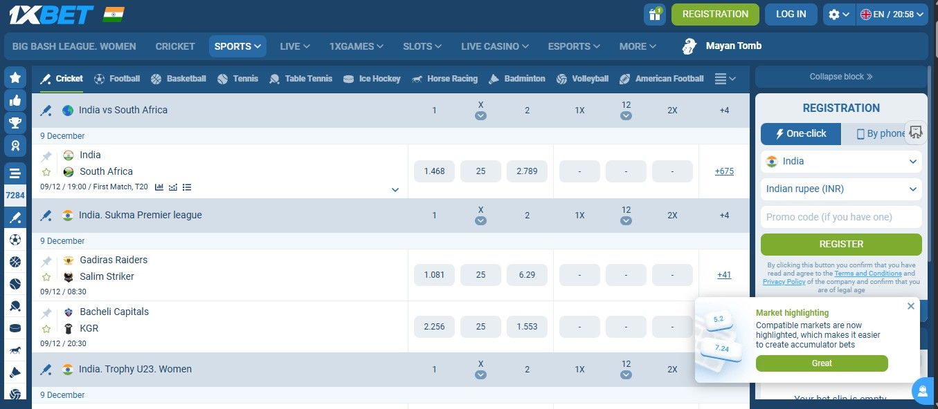Viewport: 938px width, 409px height.
Task: Open the LIVE CASINO menu
Action: point(494,46)
